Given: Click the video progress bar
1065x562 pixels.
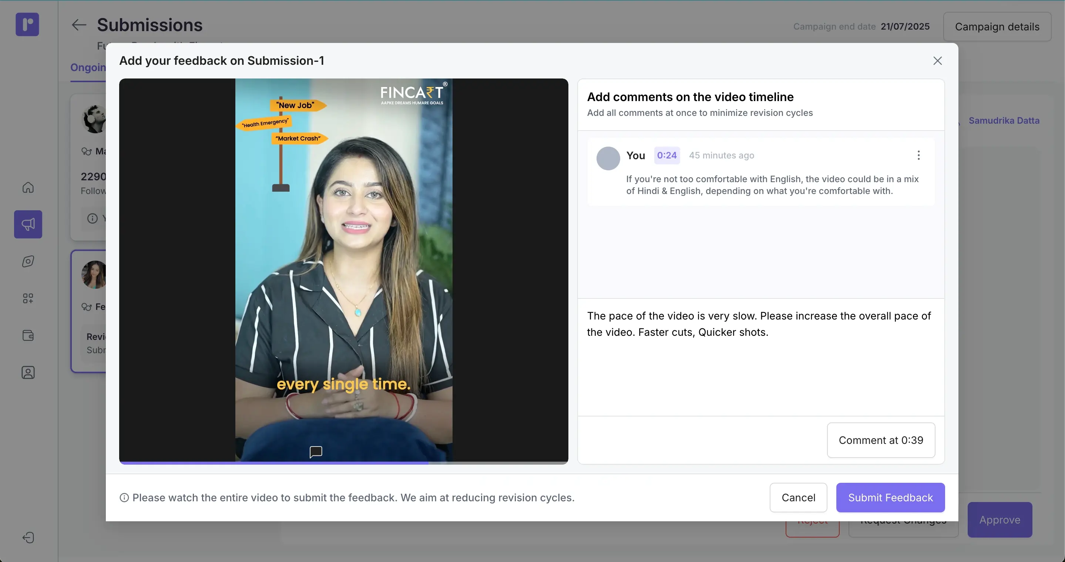Looking at the screenshot, I should 343,463.
